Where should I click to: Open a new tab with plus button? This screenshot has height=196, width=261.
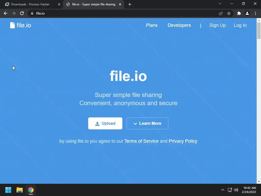(130, 4)
